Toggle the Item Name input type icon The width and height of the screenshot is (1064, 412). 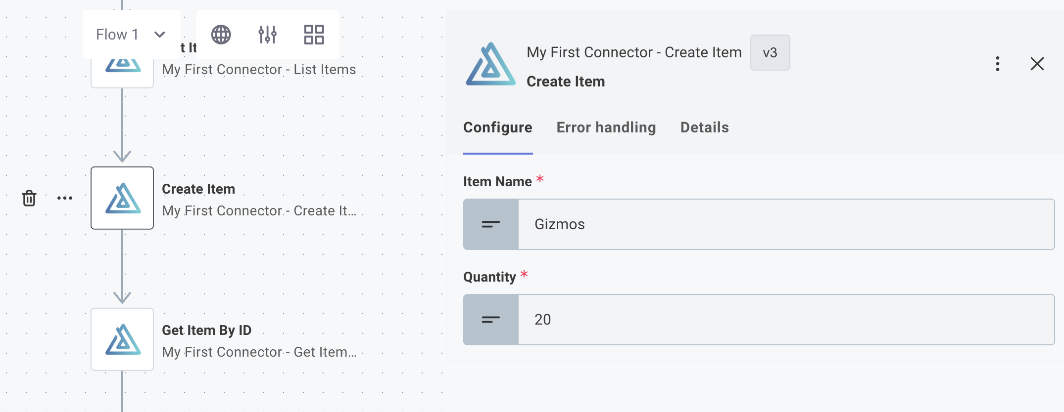click(491, 224)
